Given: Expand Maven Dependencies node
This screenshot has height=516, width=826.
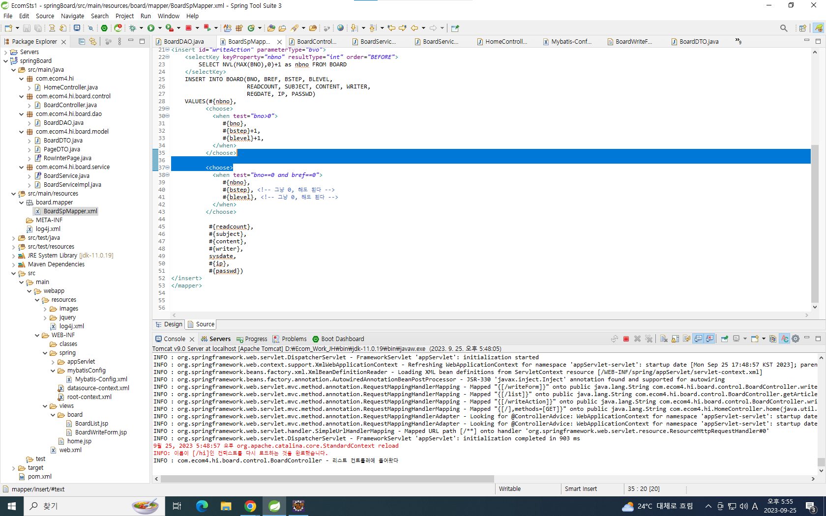Looking at the screenshot, I should [x=14, y=264].
